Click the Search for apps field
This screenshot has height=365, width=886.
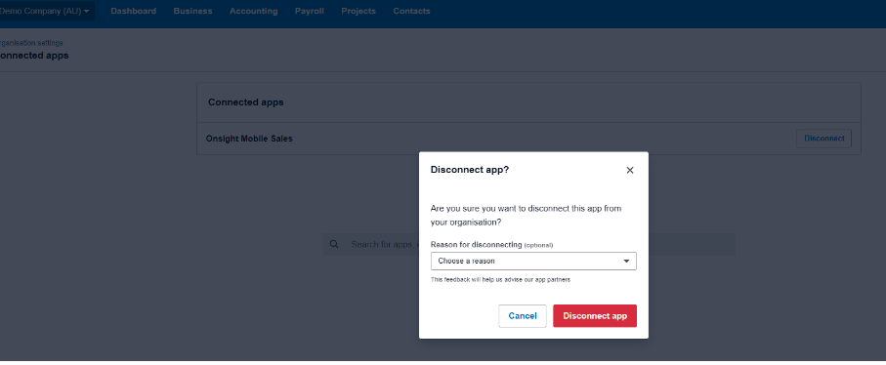click(528, 244)
